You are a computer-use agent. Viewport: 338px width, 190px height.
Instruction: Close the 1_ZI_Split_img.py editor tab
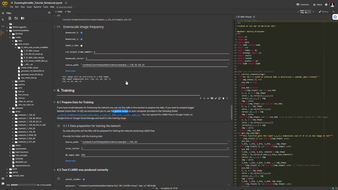tap(254, 17)
